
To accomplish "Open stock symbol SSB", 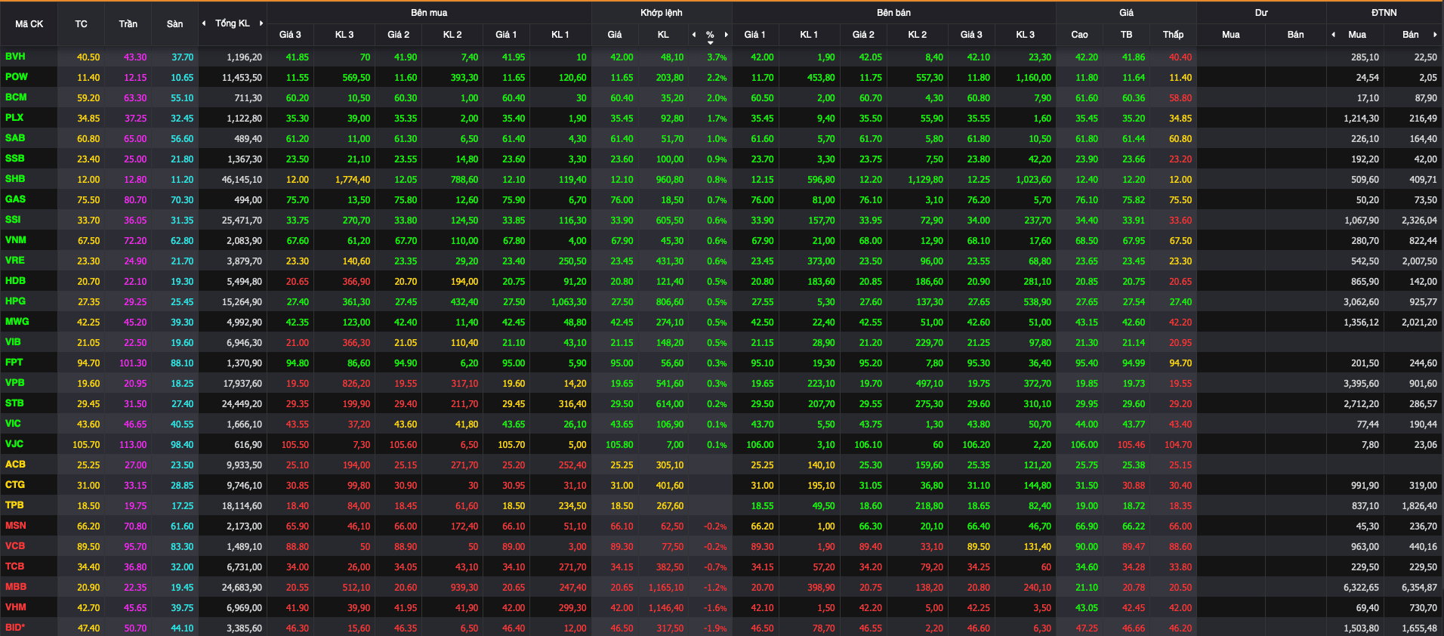I will pos(14,159).
